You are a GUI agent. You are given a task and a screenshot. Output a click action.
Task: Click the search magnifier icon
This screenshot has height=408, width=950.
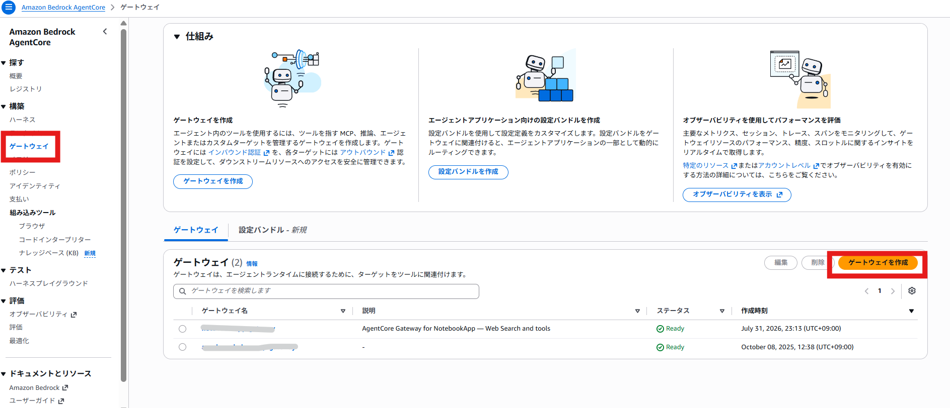click(x=183, y=291)
